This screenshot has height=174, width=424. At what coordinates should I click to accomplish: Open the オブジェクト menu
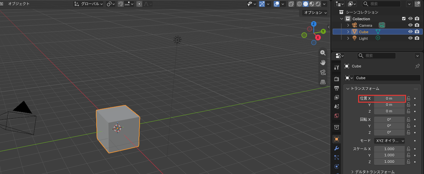(x=19, y=4)
